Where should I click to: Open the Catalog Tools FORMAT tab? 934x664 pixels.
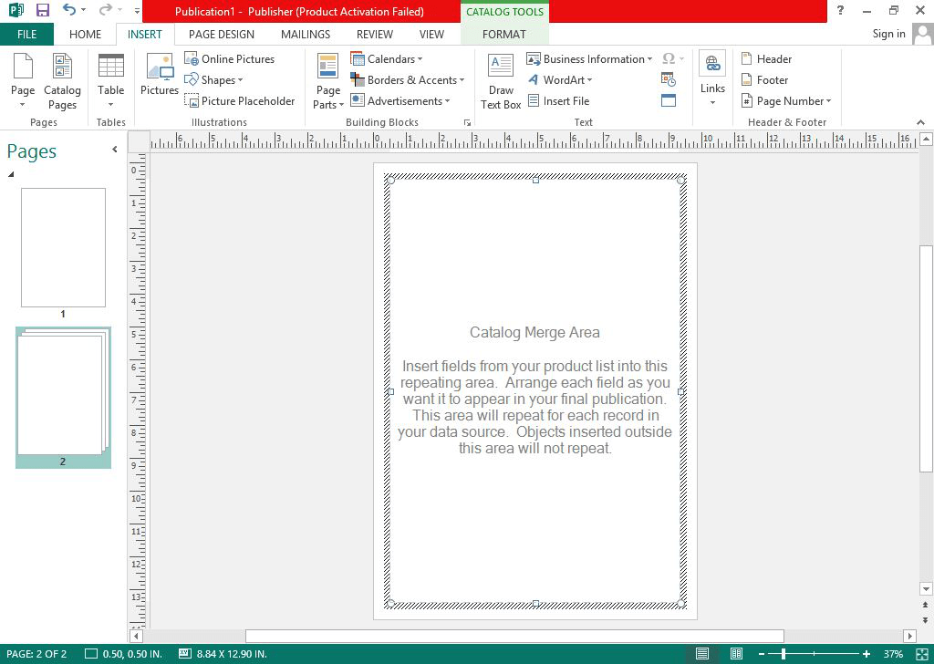click(x=504, y=34)
